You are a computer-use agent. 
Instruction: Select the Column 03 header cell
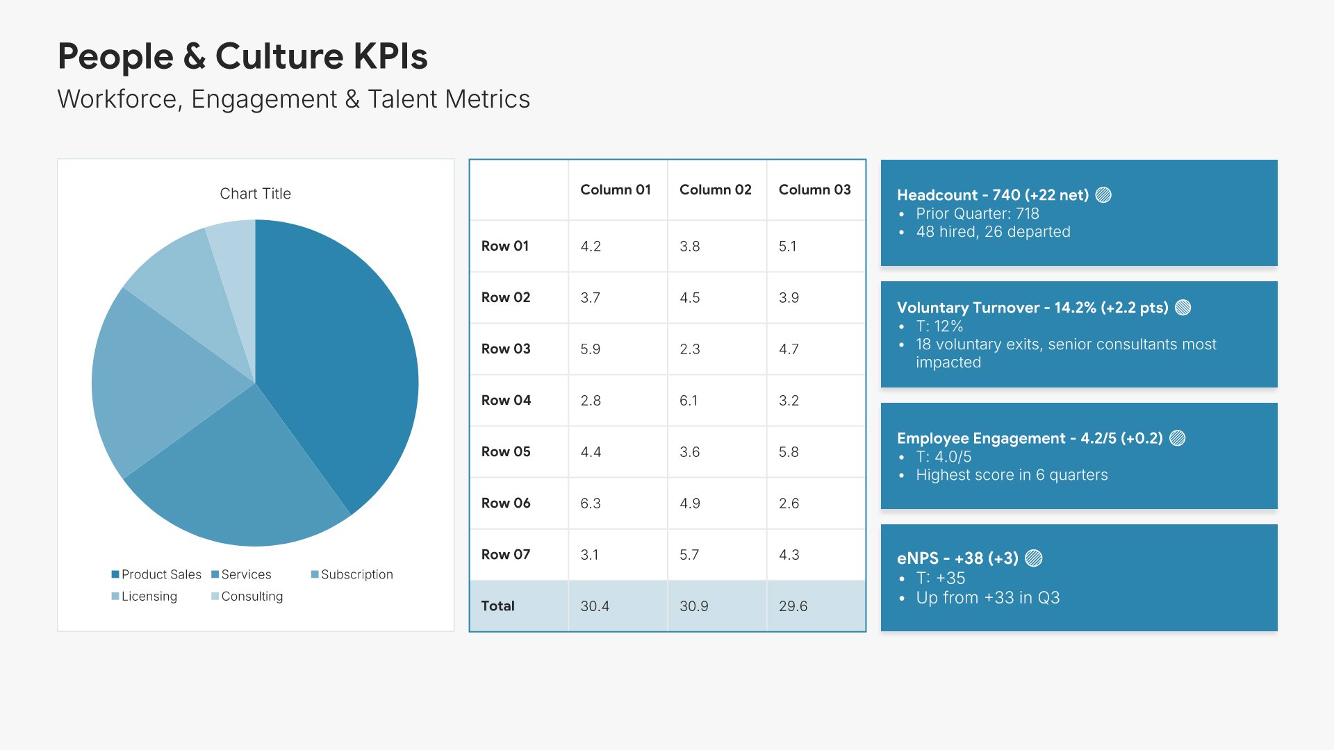coord(814,190)
